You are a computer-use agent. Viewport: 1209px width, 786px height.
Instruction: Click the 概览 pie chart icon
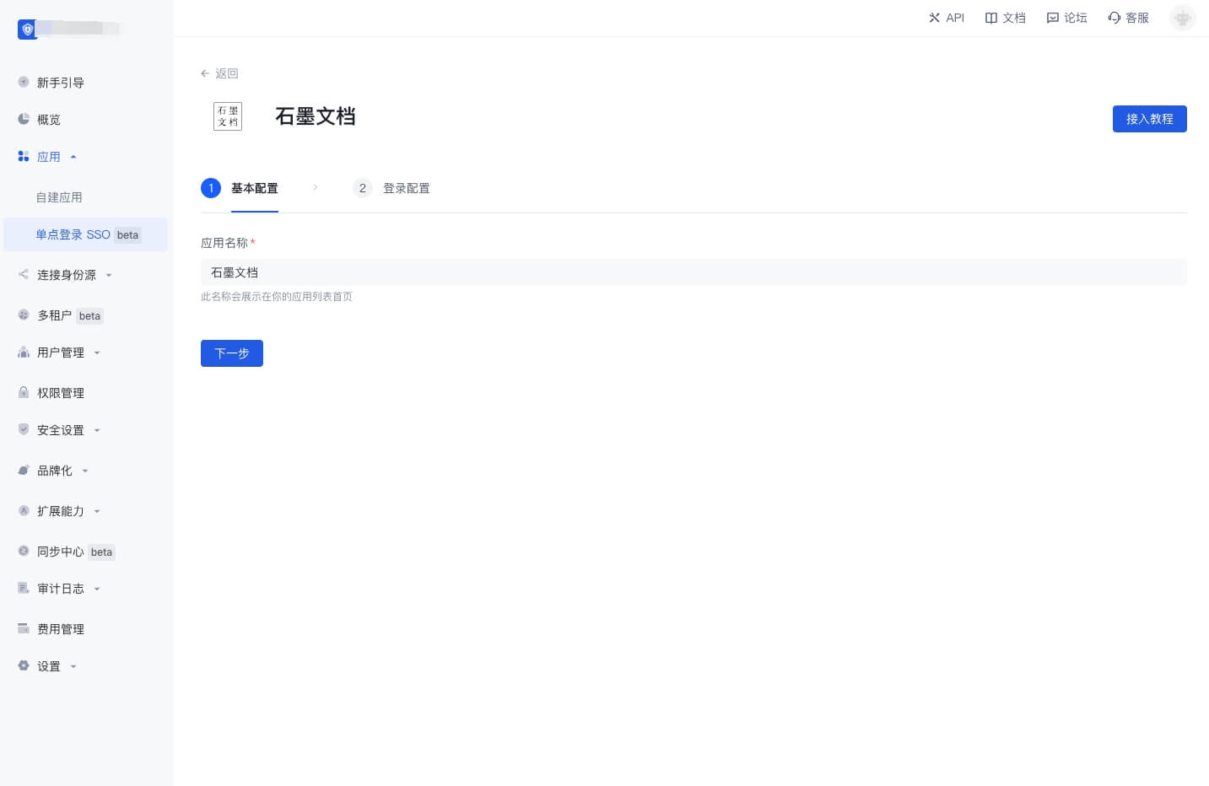tap(24, 120)
